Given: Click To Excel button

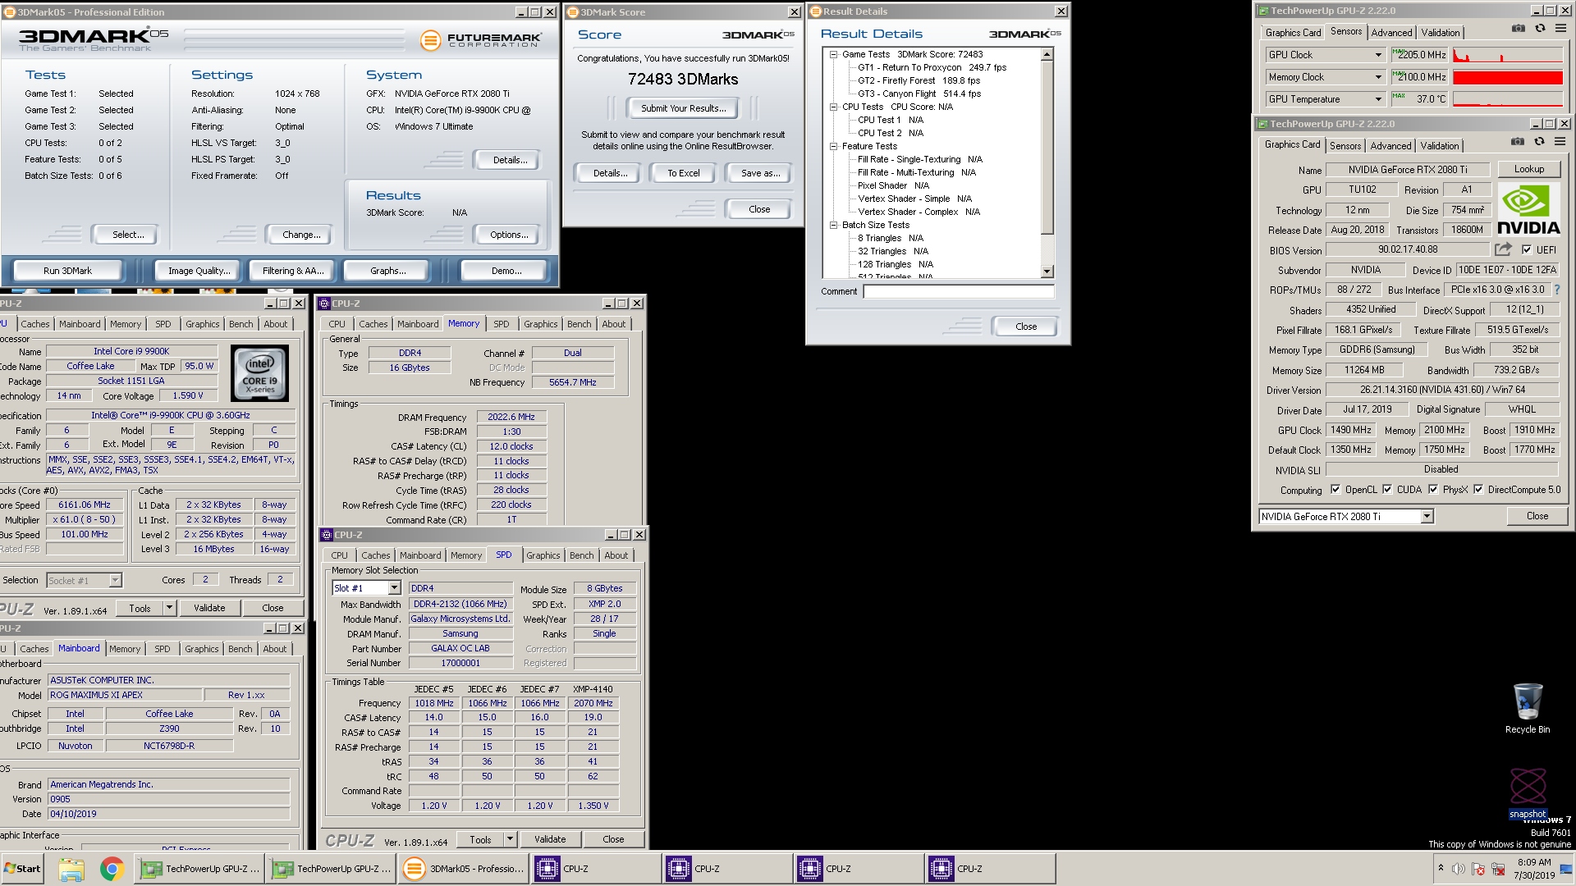Looking at the screenshot, I should click(x=683, y=173).
